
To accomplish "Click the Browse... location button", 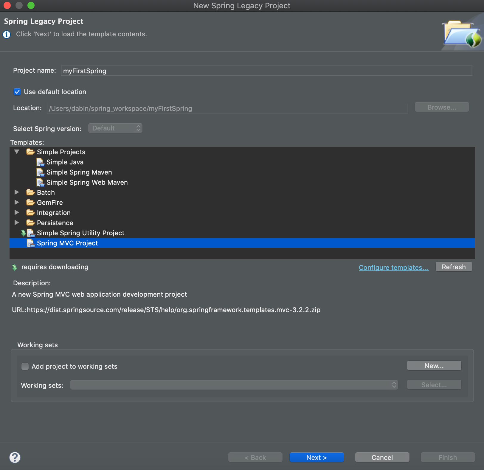I will coord(442,107).
